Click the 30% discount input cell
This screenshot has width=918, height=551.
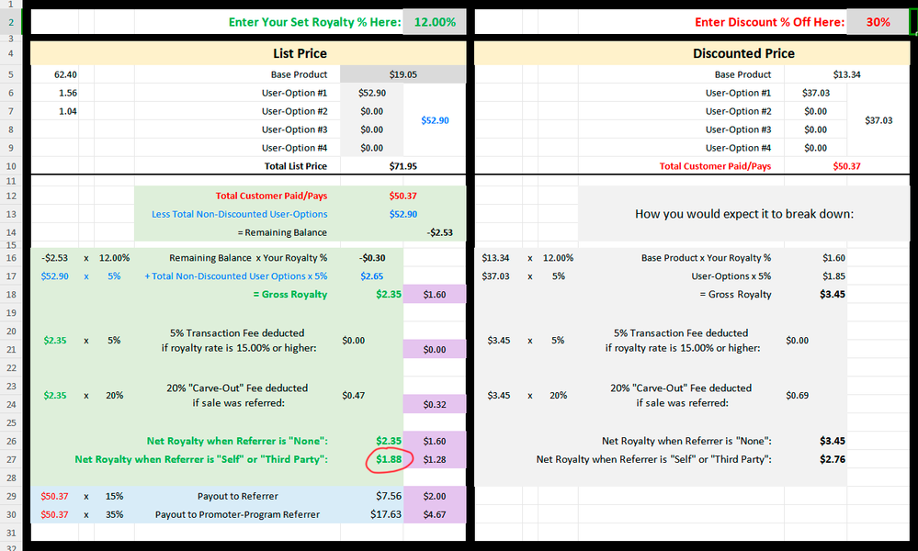tap(877, 22)
